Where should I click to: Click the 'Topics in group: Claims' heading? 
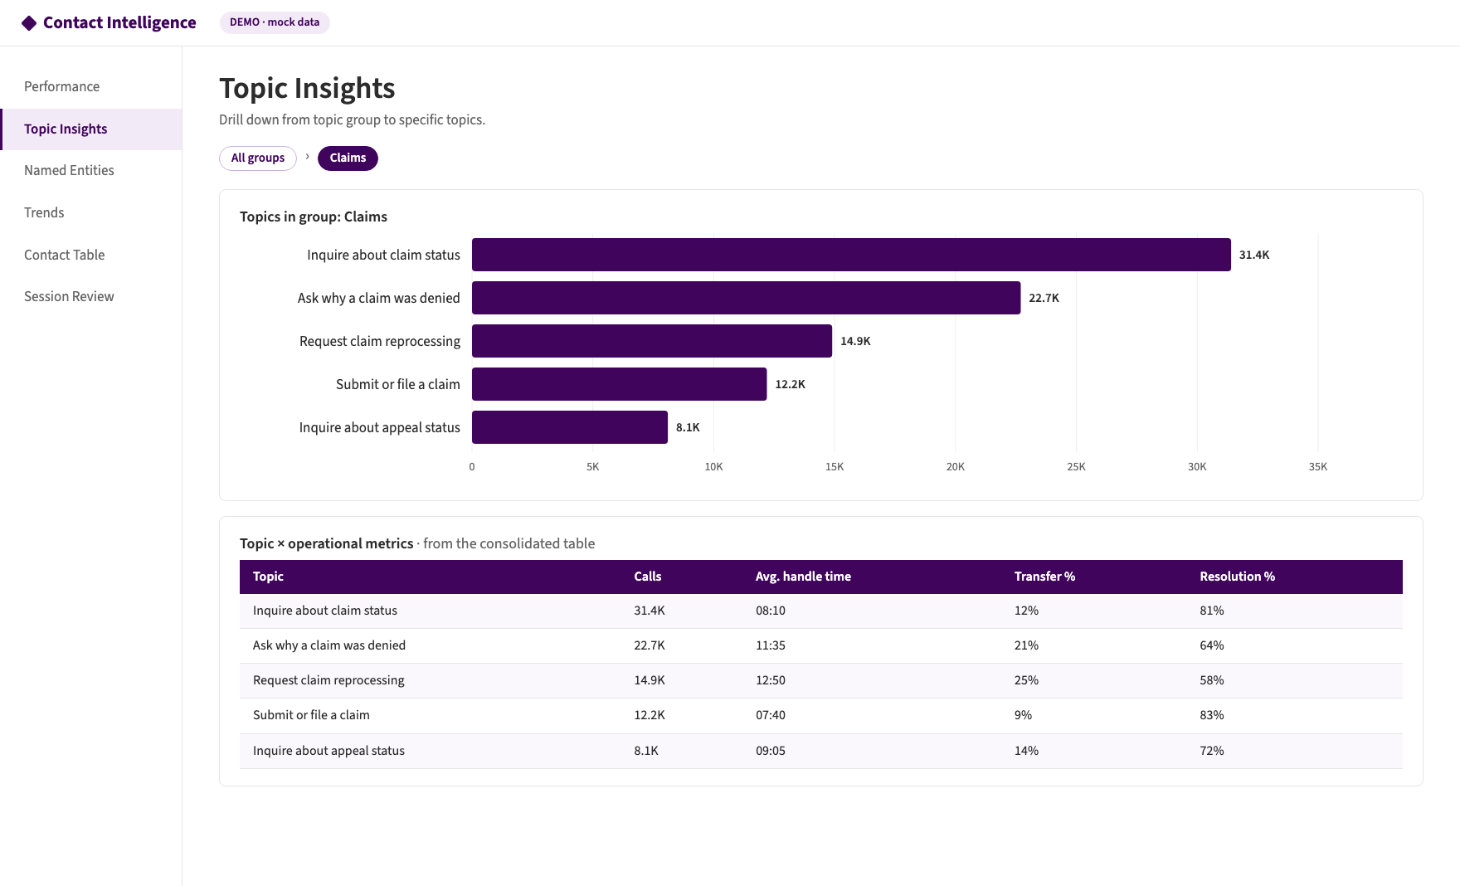tap(314, 217)
